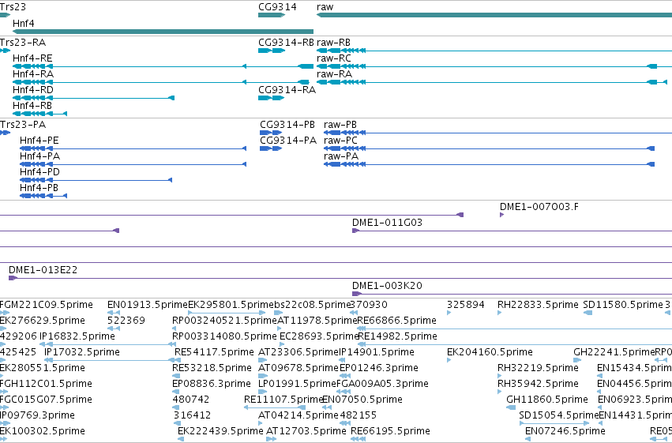The height and width of the screenshot is (443, 672).
Task: Click the GH22241.5prime EST label
Action: point(614,352)
